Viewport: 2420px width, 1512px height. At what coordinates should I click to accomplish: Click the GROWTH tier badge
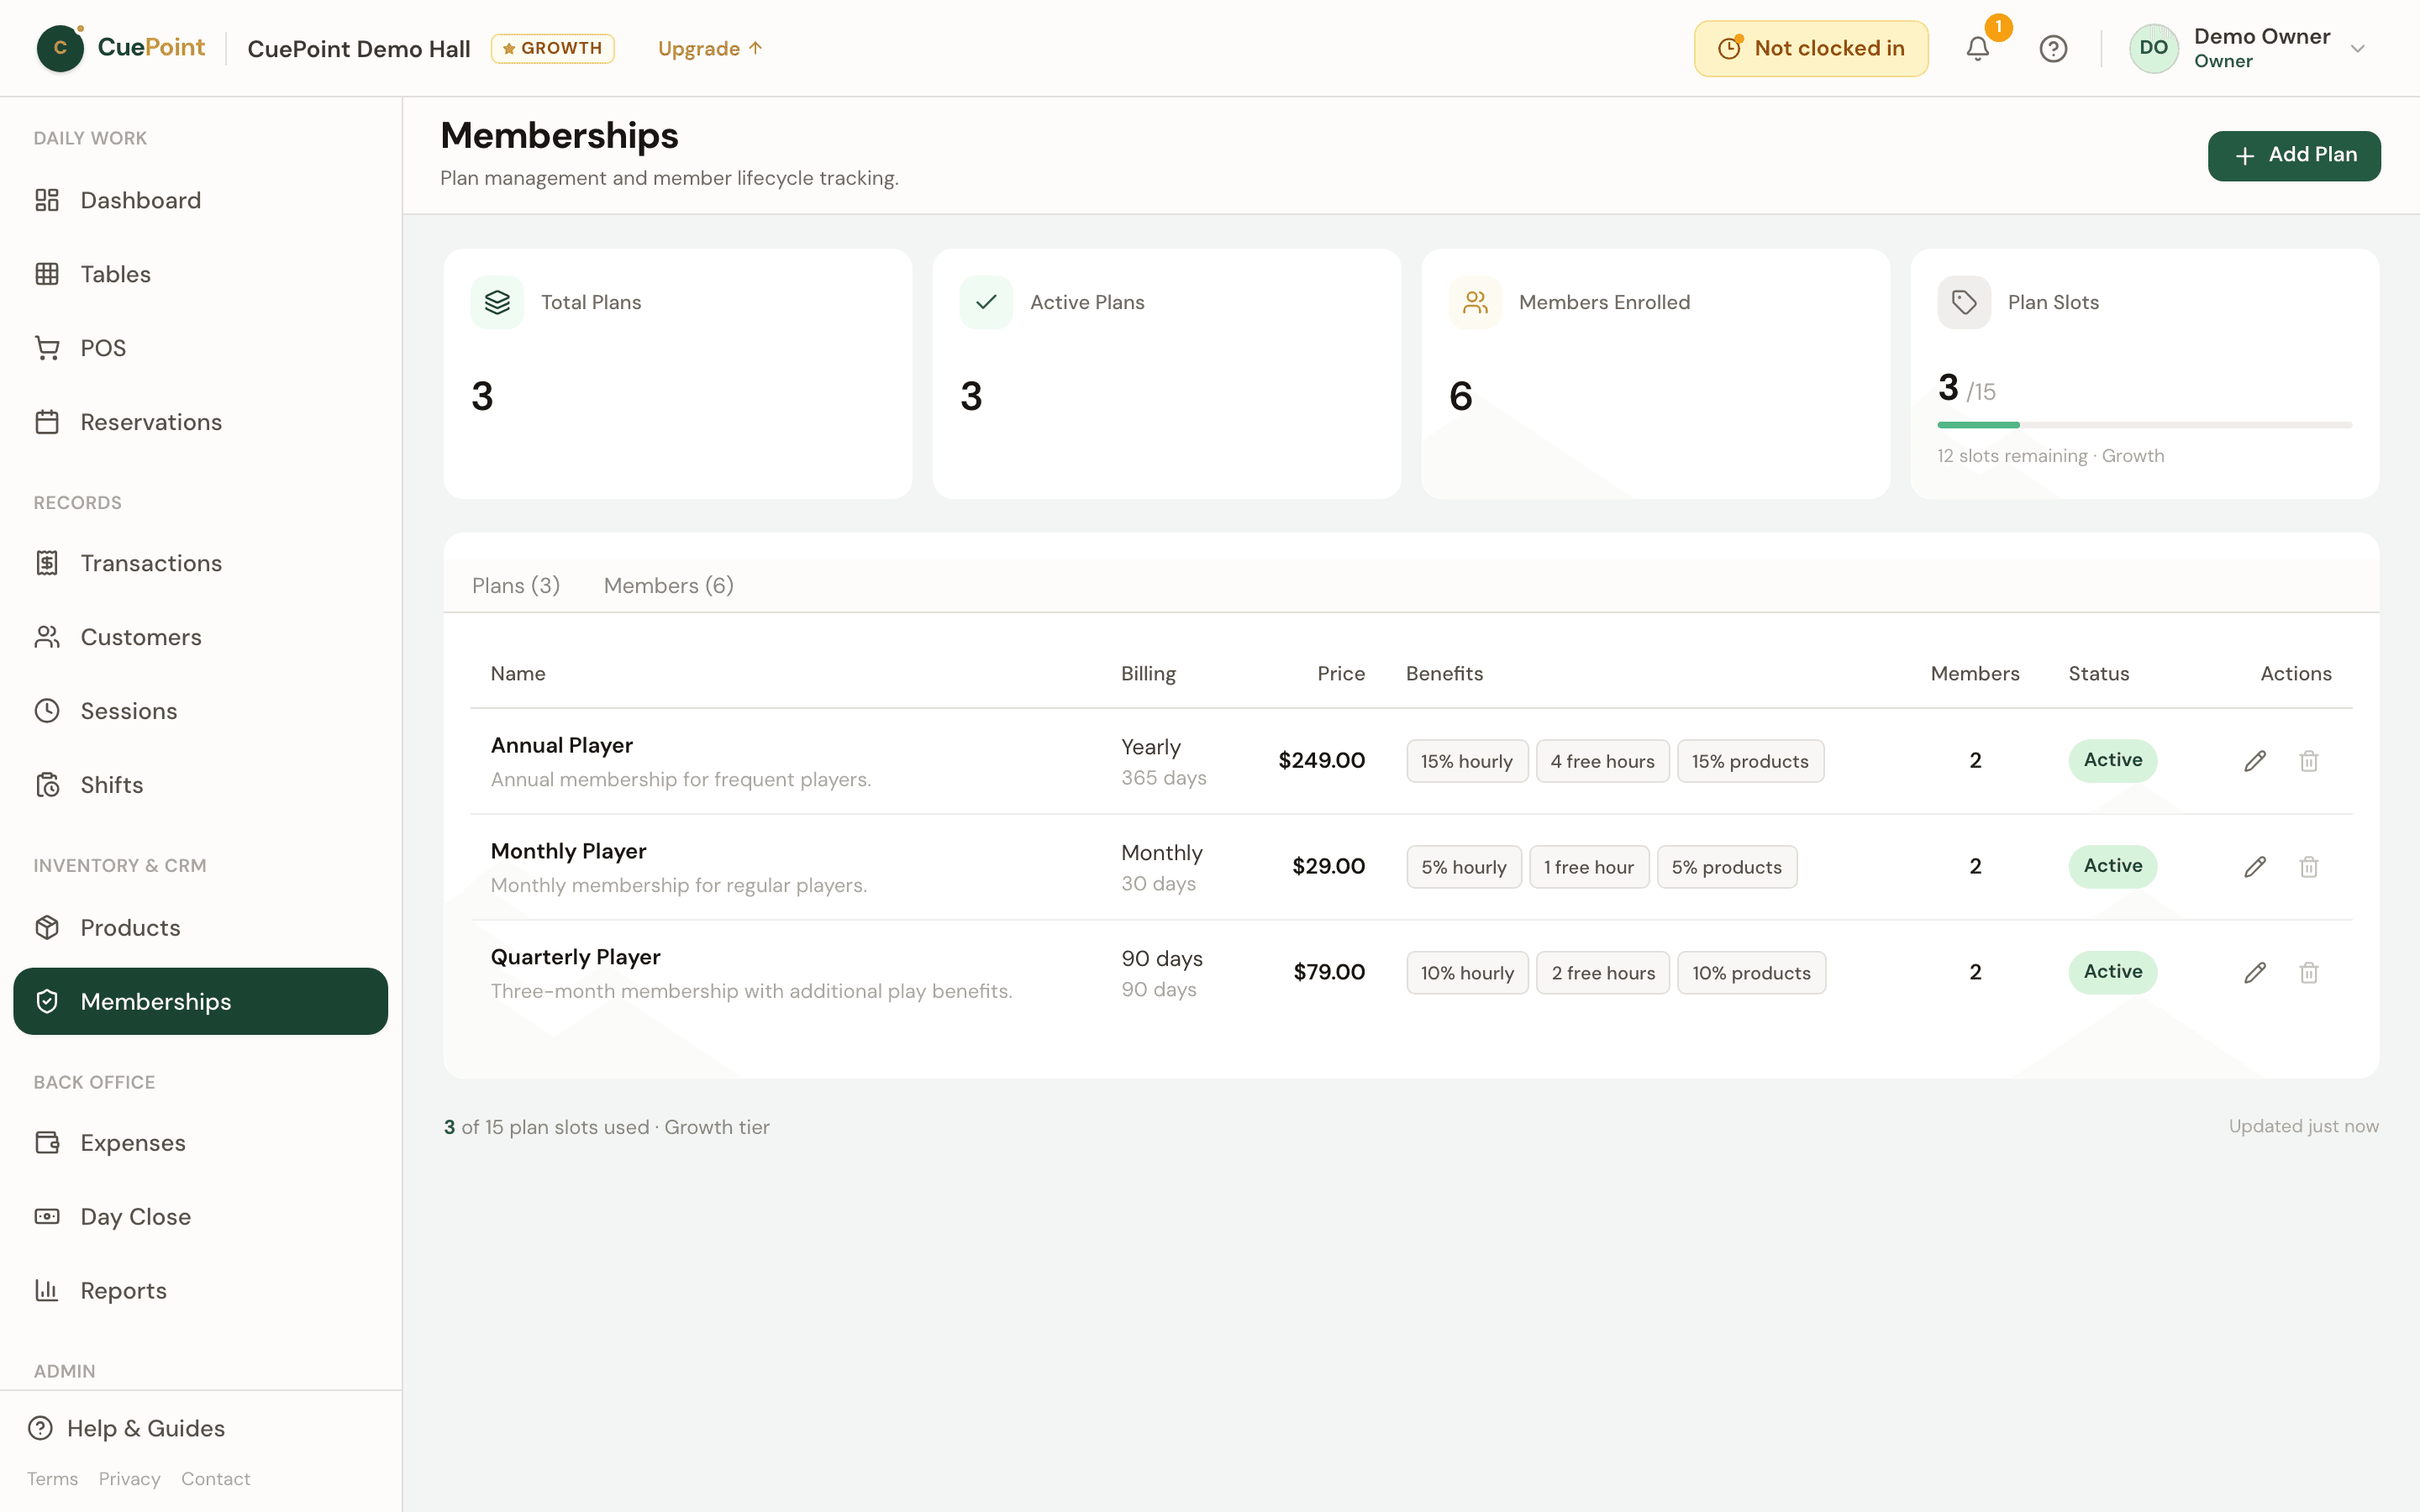point(553,48)
